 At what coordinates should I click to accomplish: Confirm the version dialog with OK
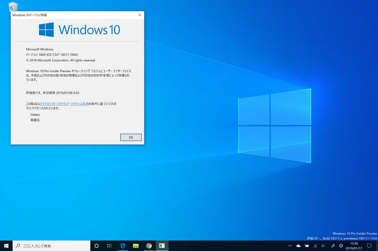point(131,137)
